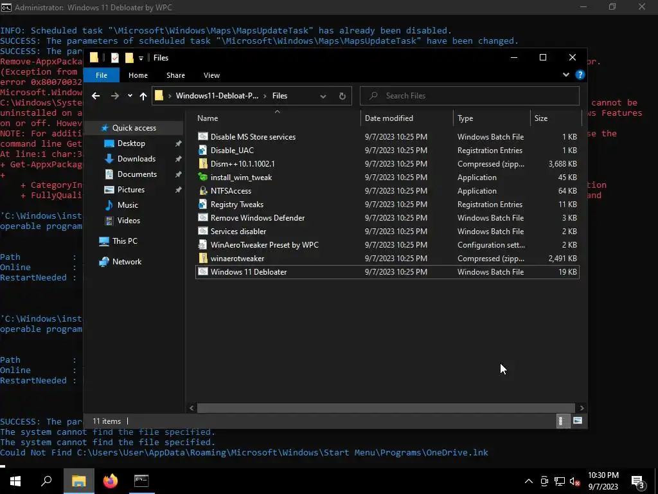
Task: Select Remove Windows Defender batch file icon
Action: [202, 217]
